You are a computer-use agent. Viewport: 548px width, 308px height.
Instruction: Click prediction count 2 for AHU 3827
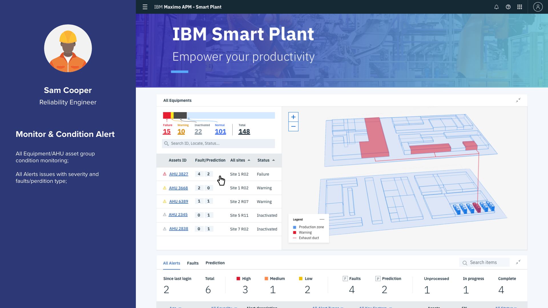click(x=208, y=174)
